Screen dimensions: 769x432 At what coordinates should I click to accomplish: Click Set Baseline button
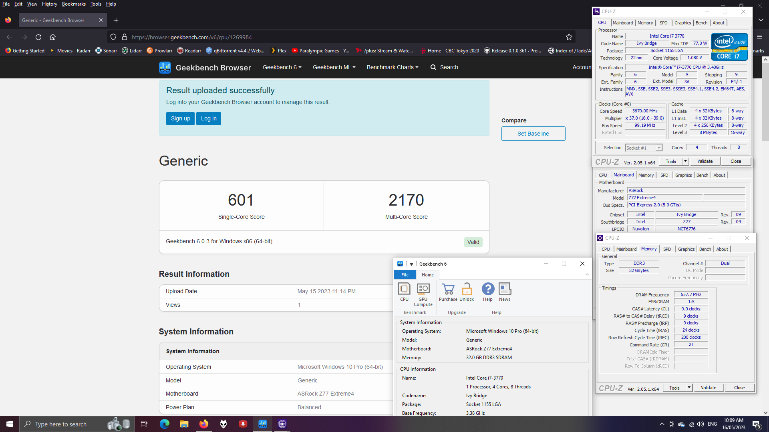coord(533,134)
